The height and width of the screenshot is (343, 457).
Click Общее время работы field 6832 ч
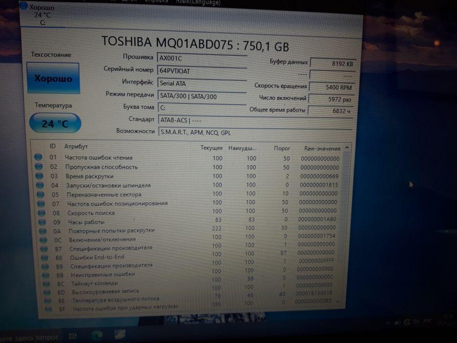(x=331, y=111)
